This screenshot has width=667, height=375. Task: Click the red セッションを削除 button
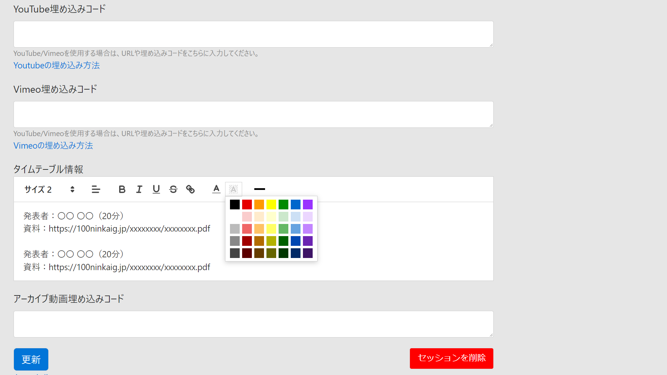click(x=451, y=358)
